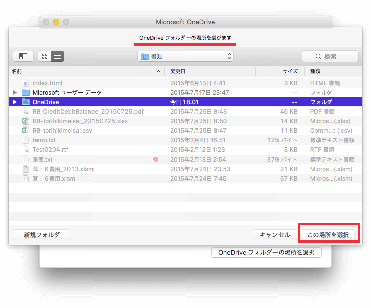Viewport: 371px width, 308px height.
Task: Select the OneDrive folder name
Action: 46,102
